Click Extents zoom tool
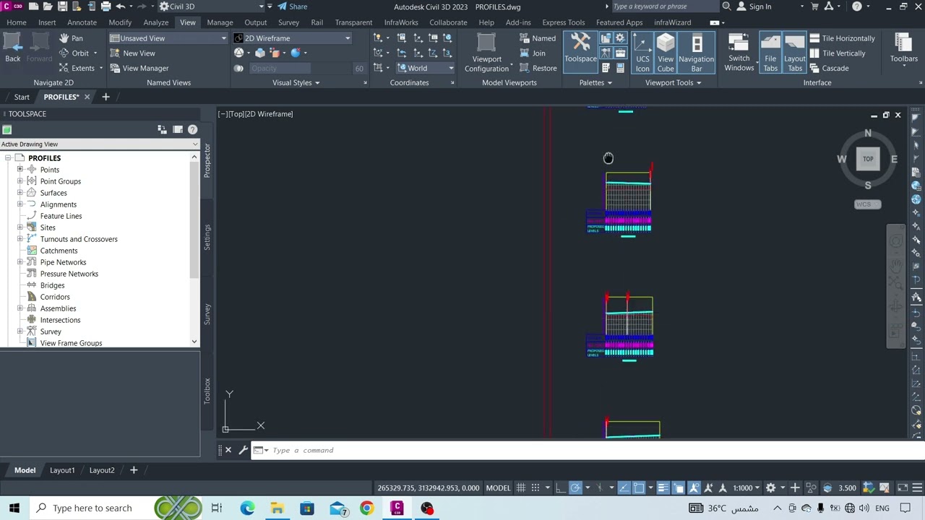 point(77,68)
